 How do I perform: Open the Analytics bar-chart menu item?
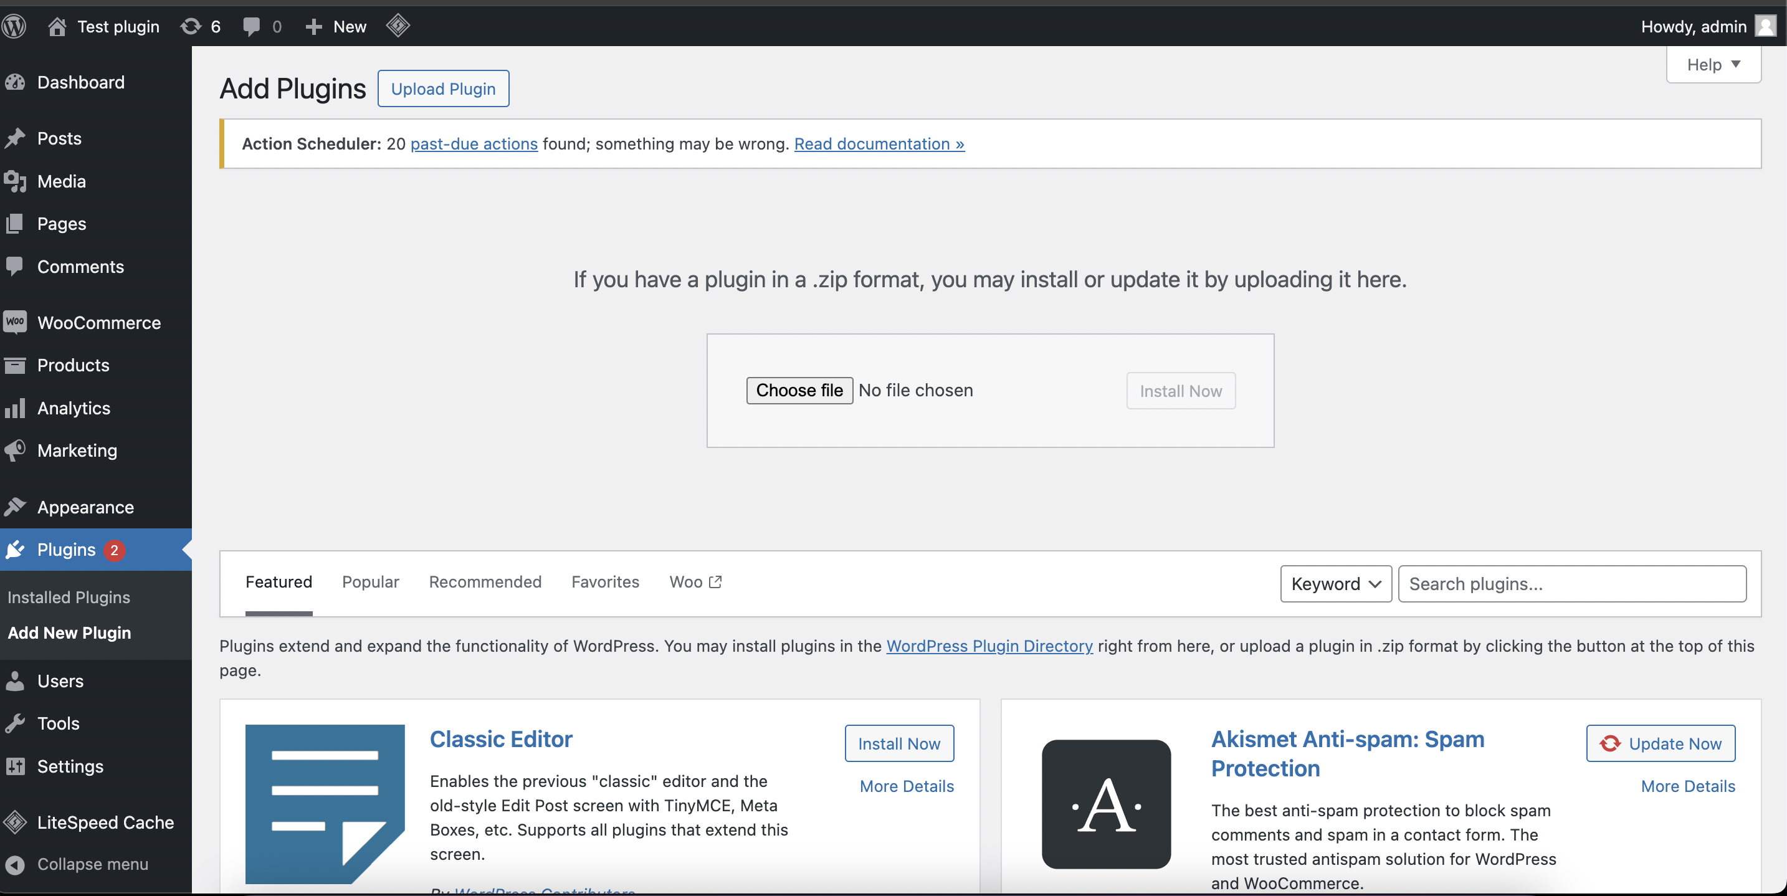[73, 407]
